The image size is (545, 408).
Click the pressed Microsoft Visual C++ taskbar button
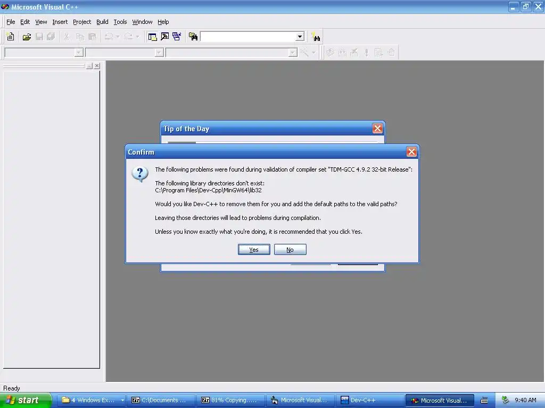(x=440, y=401)
